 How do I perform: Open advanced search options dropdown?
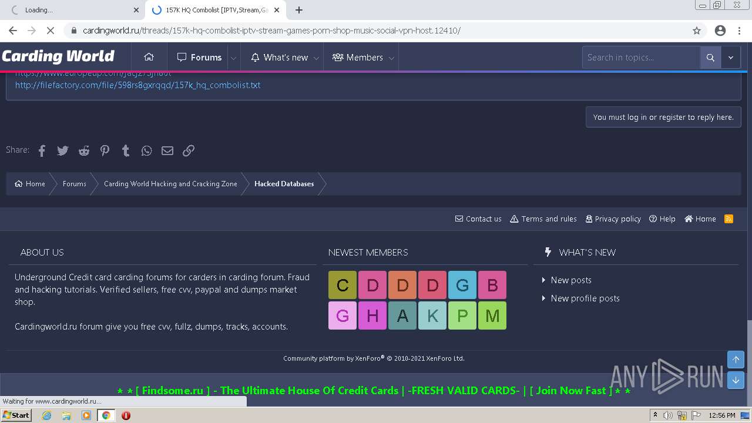[731, 58]
